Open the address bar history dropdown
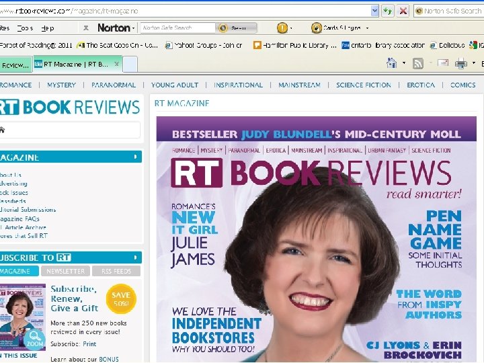The width and height of the screenshot is (484, 363). click(x=374, y=11)
